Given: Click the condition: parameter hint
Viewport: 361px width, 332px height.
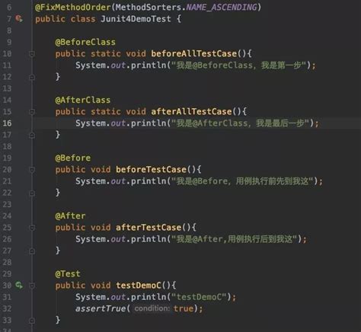Looking at the screenshot, I should coord(152,308).
